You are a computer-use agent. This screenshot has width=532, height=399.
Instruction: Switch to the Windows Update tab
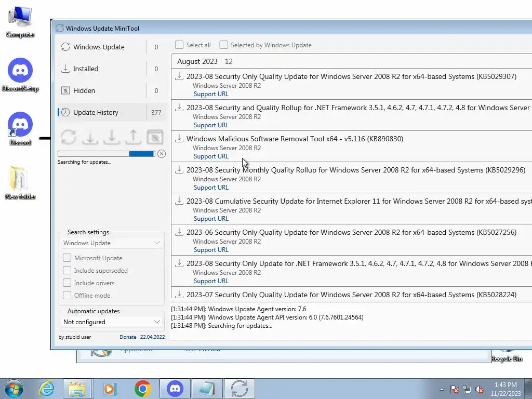pyautogui.click(x=112, y=47)
